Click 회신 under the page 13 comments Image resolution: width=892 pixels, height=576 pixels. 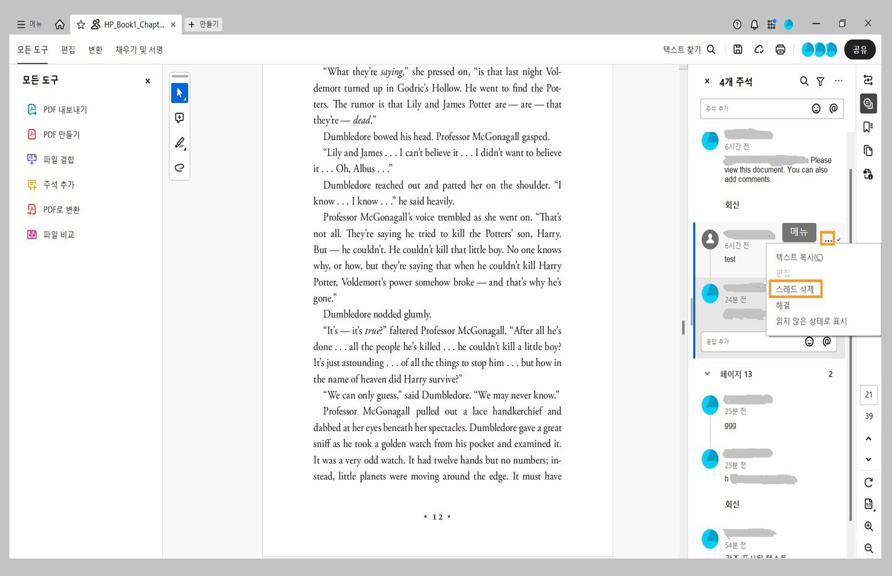tap(732, 504)
